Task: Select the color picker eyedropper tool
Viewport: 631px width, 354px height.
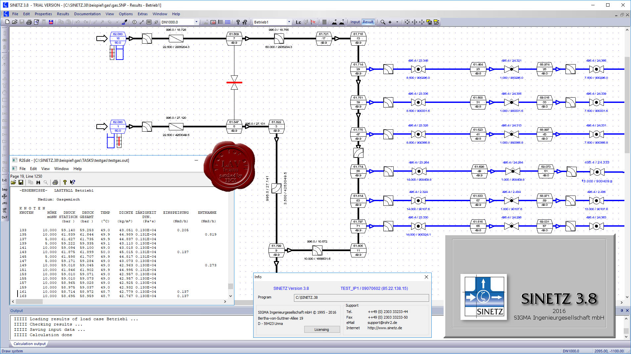Action: point(124,22)
